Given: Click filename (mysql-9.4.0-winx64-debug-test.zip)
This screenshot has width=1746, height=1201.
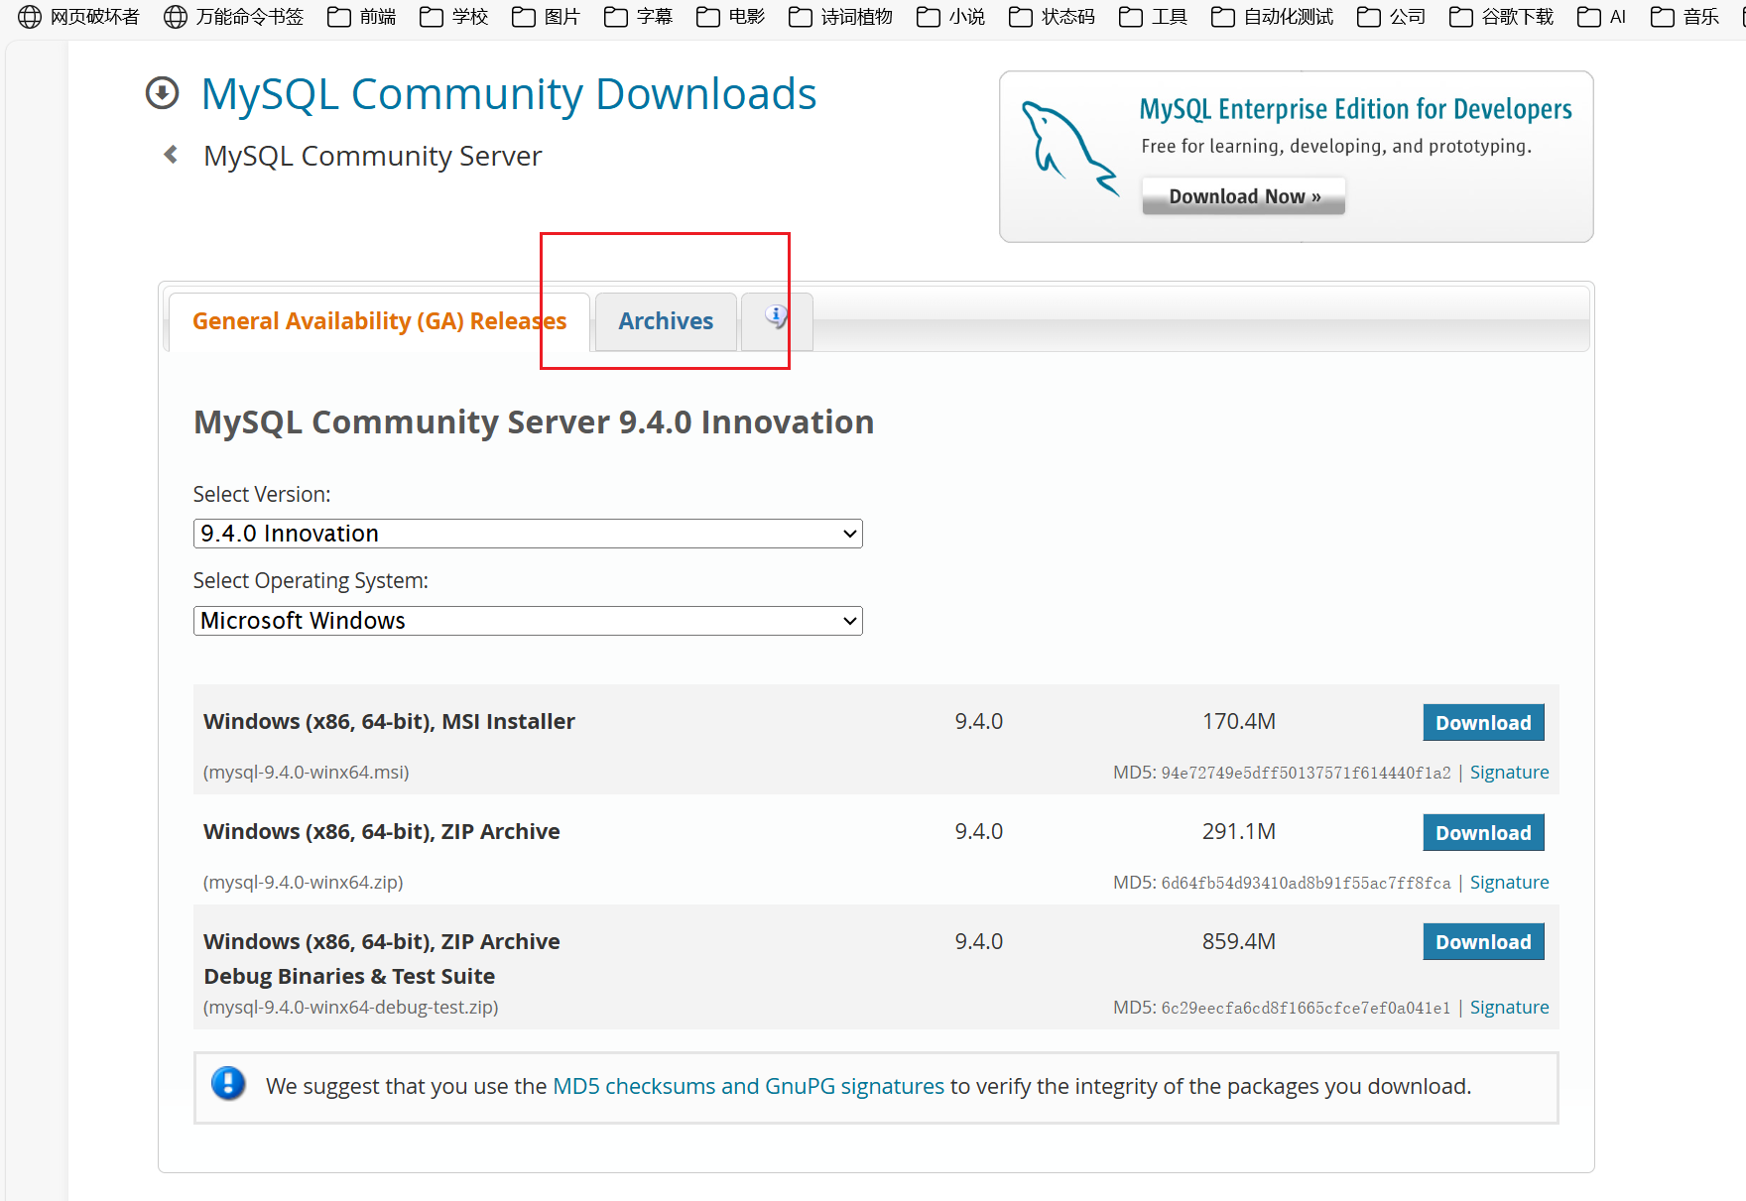Looking at the screenshot, I should pyautogui.click(x=351, y=1007).
